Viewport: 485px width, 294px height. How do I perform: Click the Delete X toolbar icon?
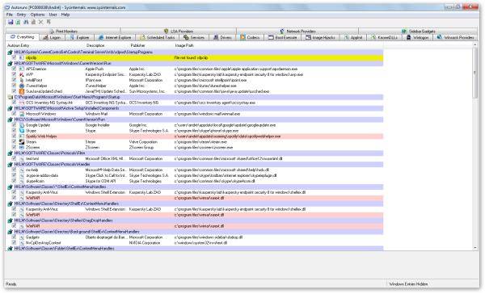pos(41,22)
